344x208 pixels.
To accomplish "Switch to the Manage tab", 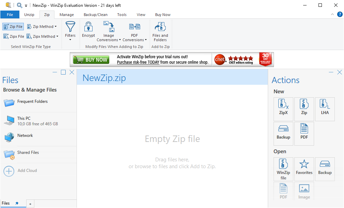I will coord(67,15).
